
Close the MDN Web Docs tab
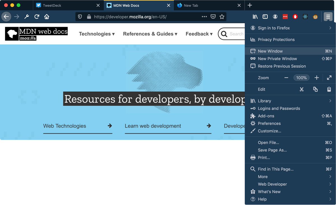[x=169, y=5]
